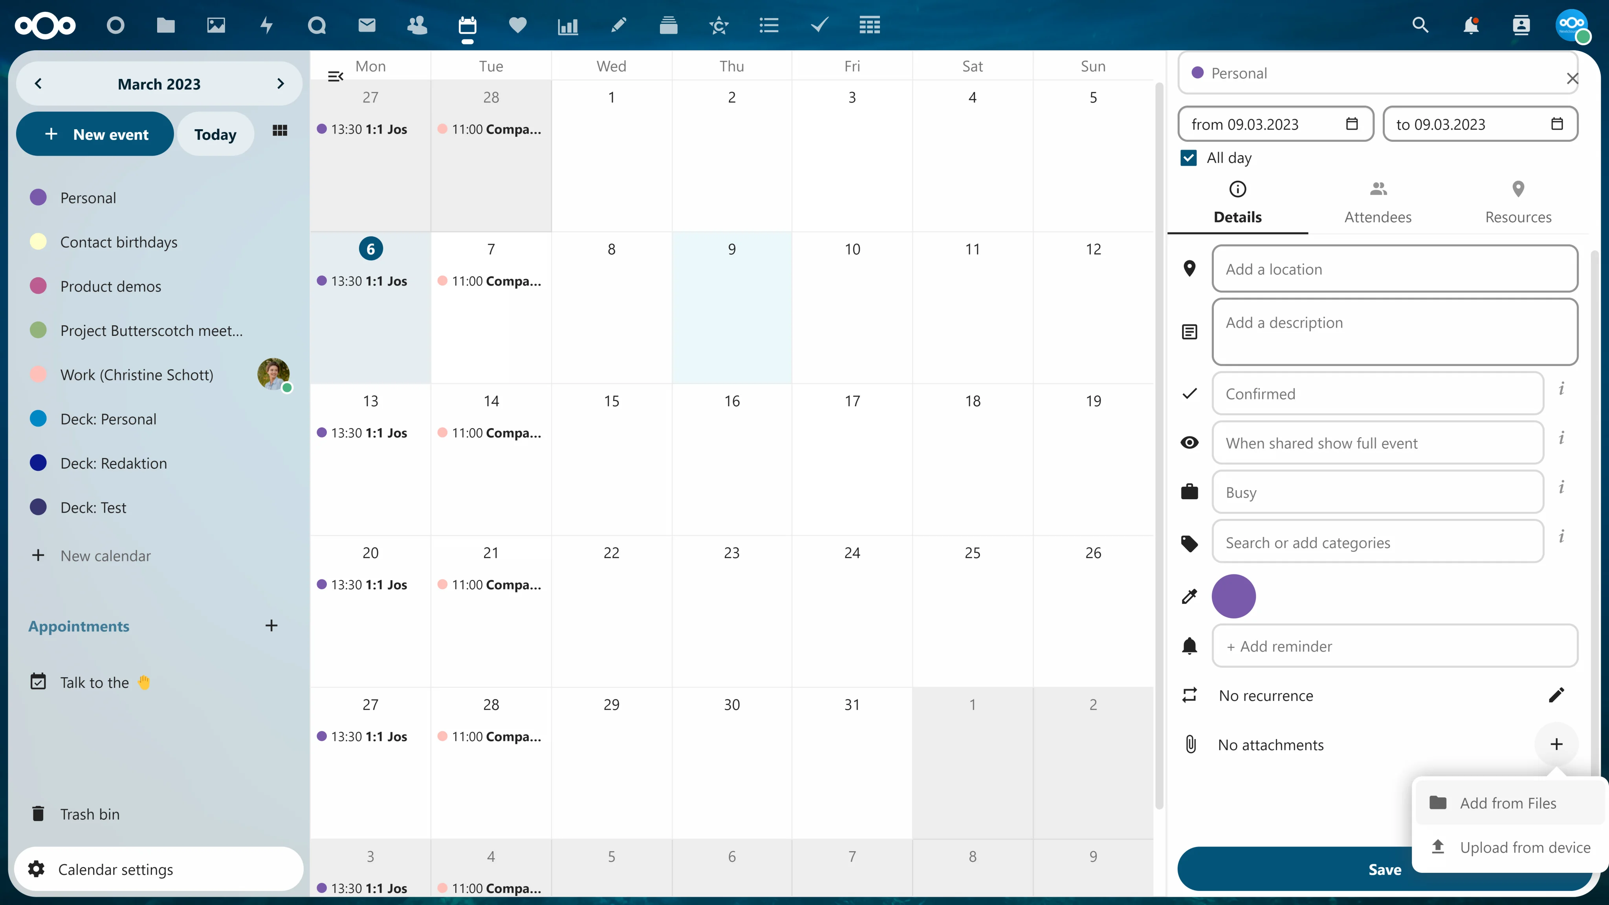
Task: Open the Photos app icon
Action: pyautogui.click(x=216, y=25)
